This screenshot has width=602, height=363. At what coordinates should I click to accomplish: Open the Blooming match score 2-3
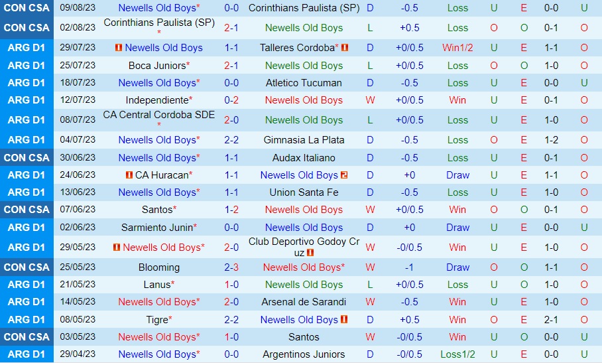pos(231,267)
